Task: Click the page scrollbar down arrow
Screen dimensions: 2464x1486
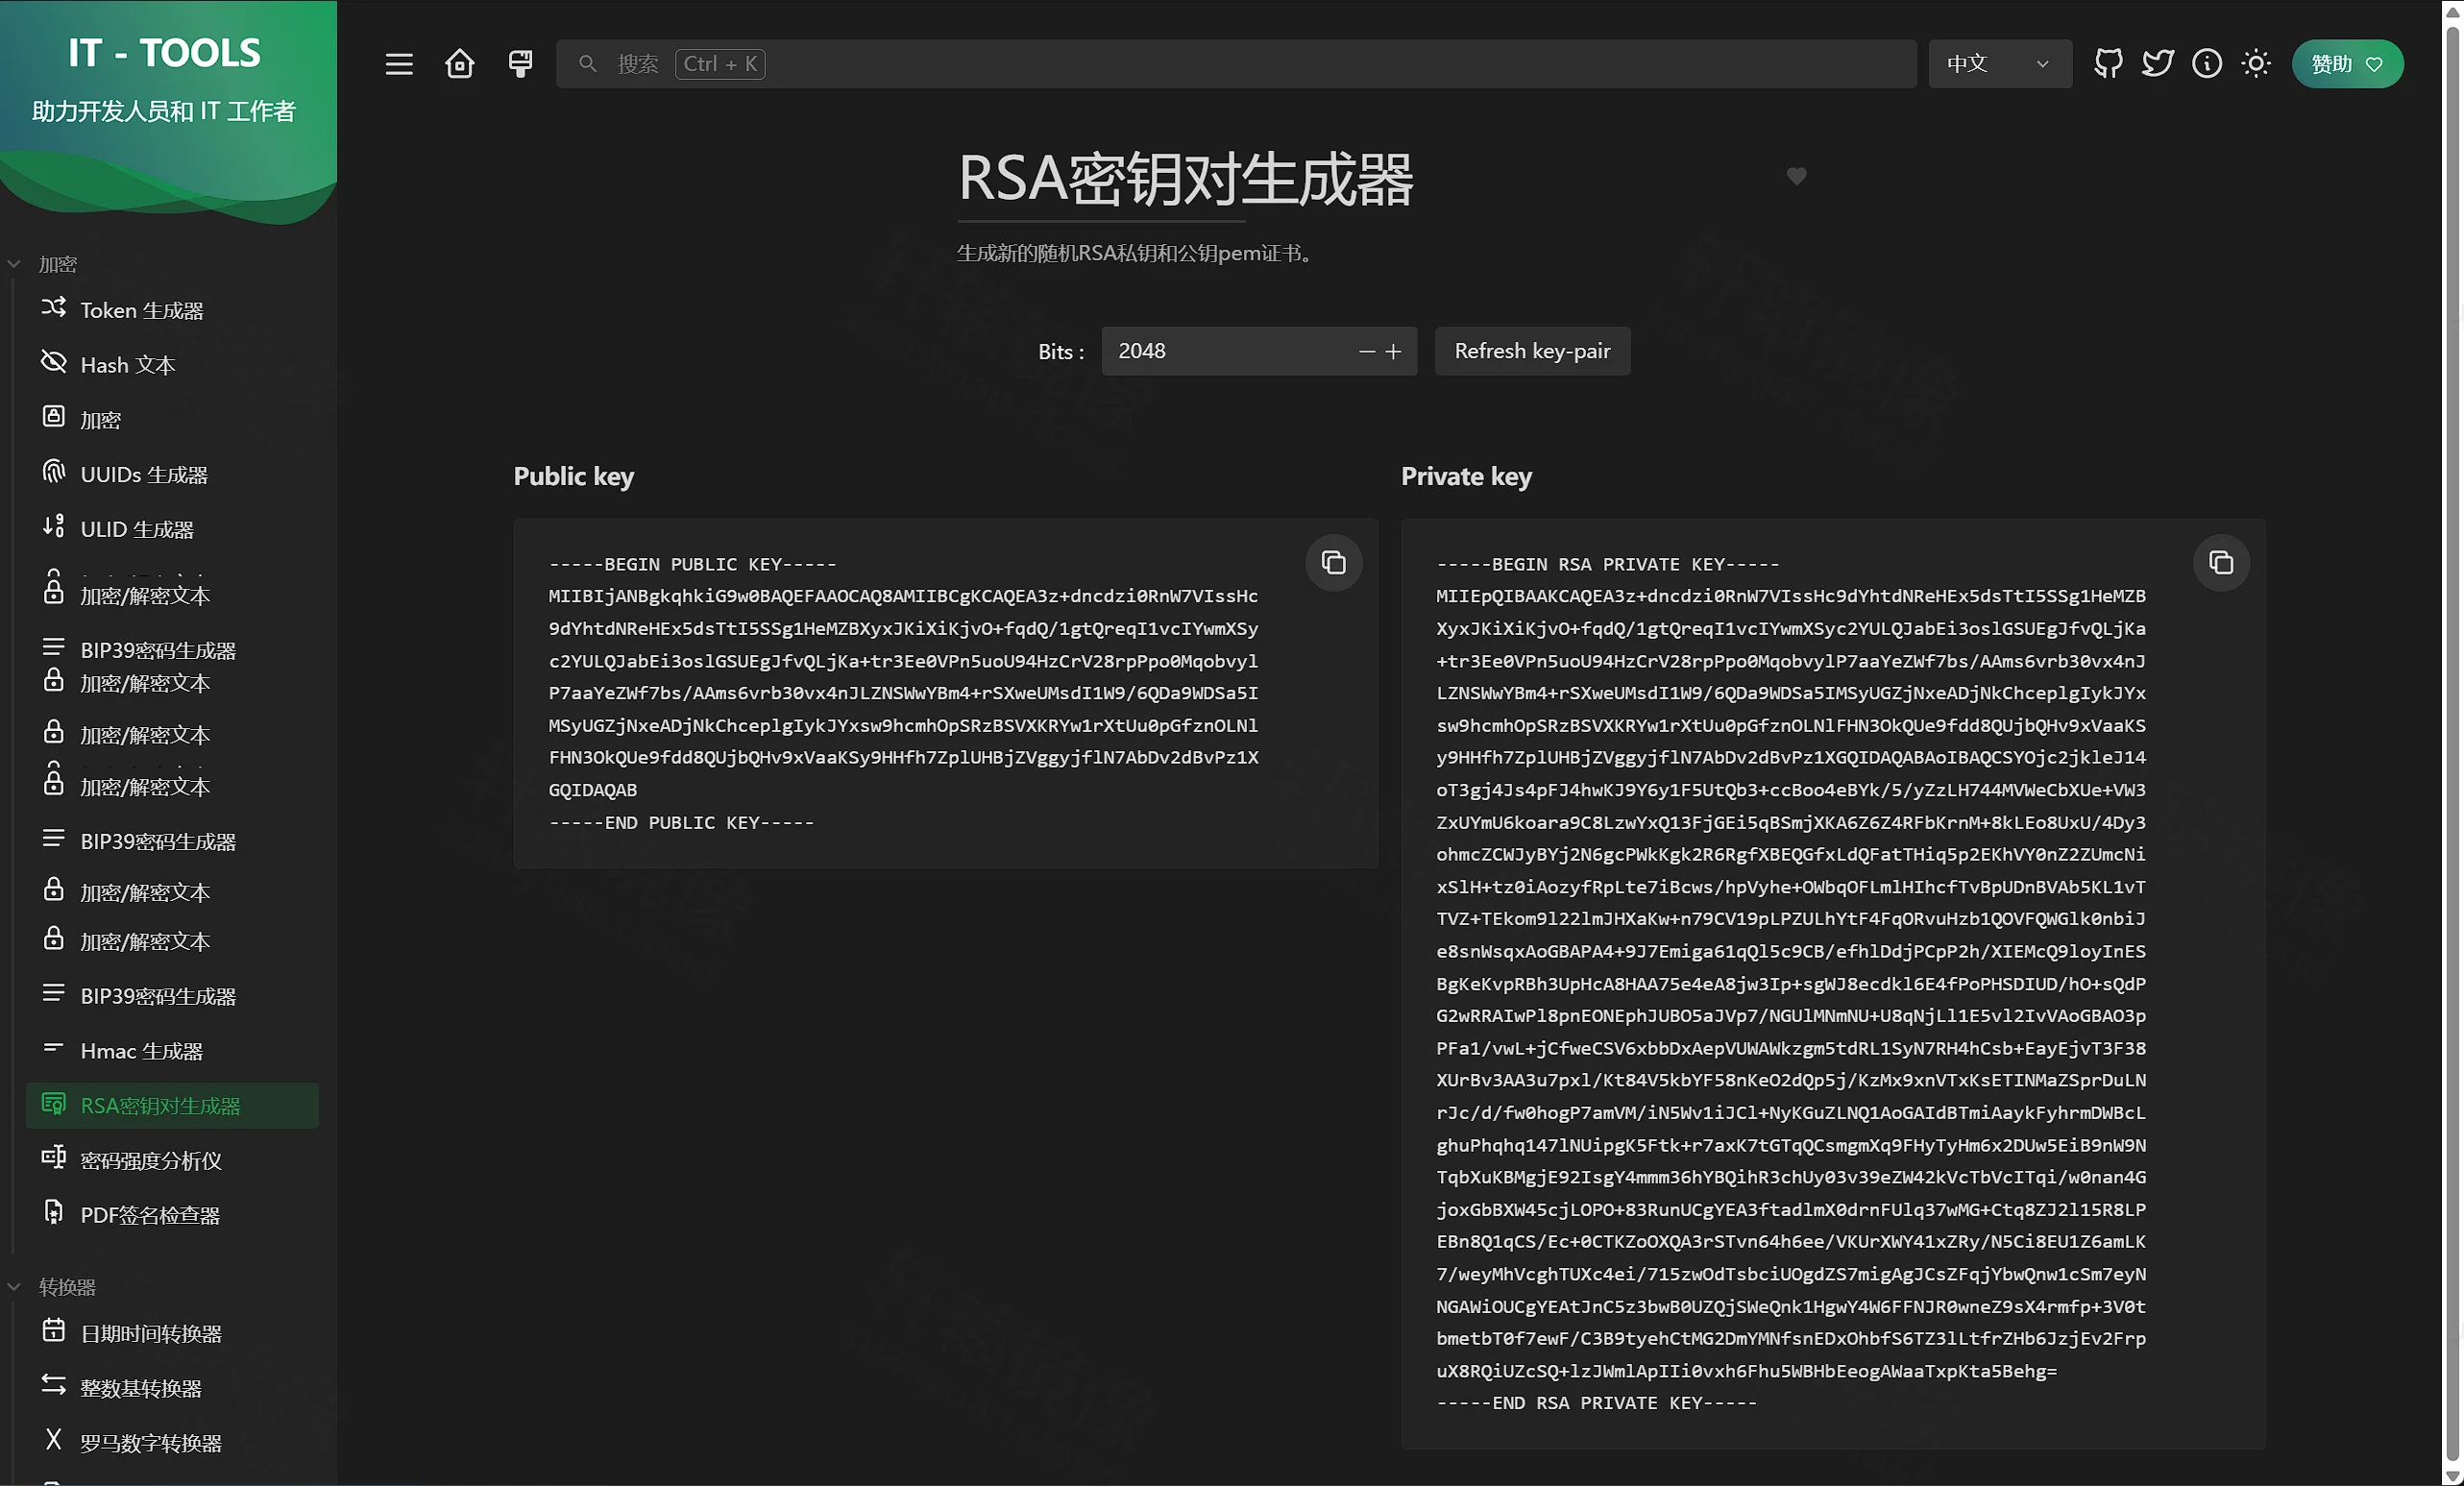Action: coord(2452,1476)
